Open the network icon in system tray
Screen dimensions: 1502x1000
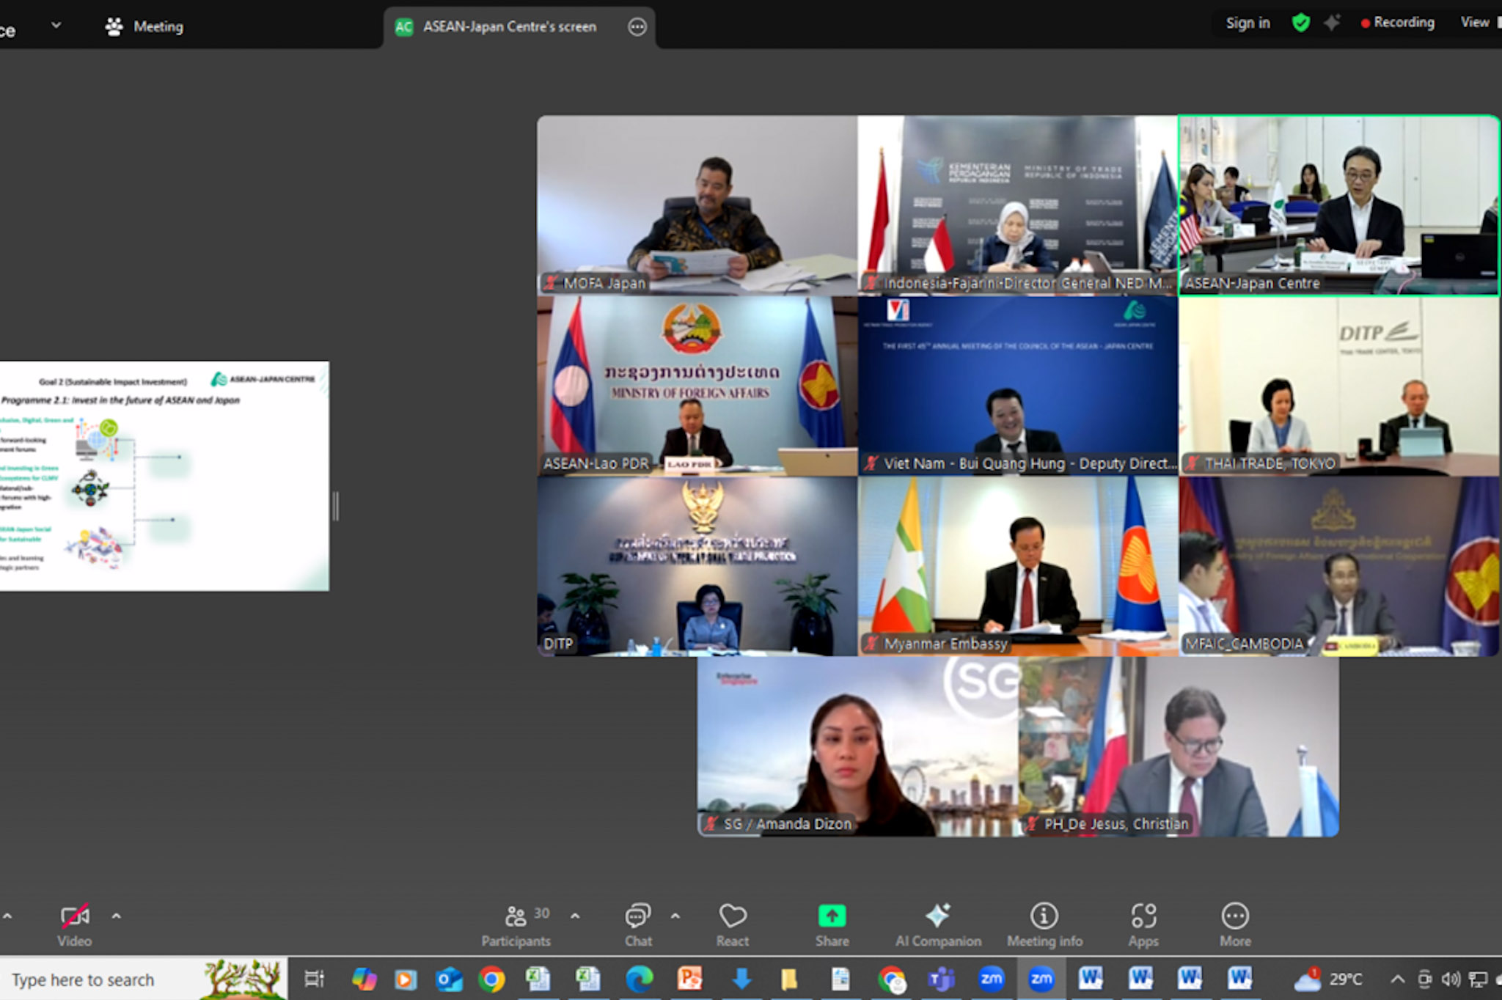point(1479,979)
